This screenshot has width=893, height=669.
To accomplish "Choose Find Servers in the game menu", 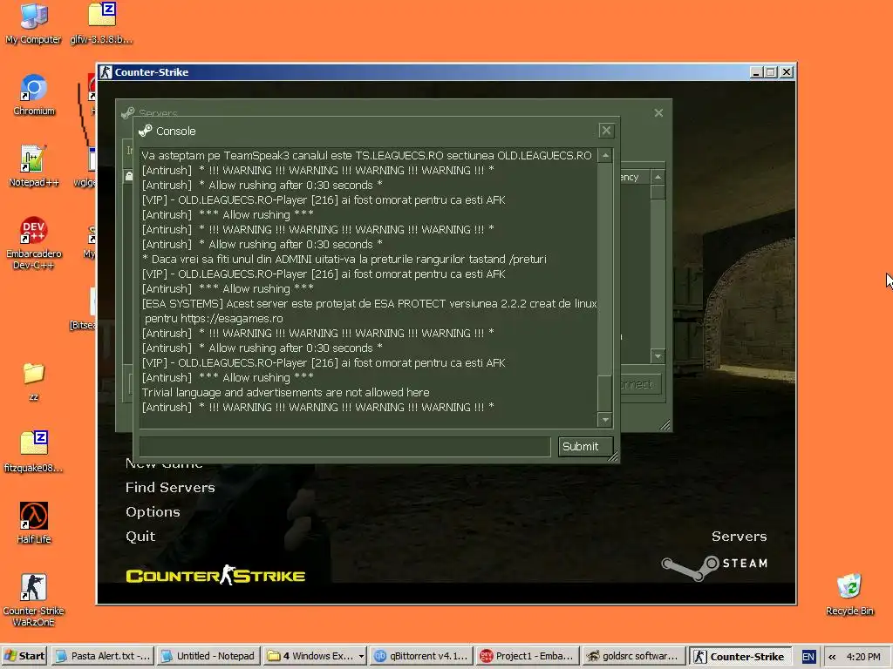I will point(170,488).
